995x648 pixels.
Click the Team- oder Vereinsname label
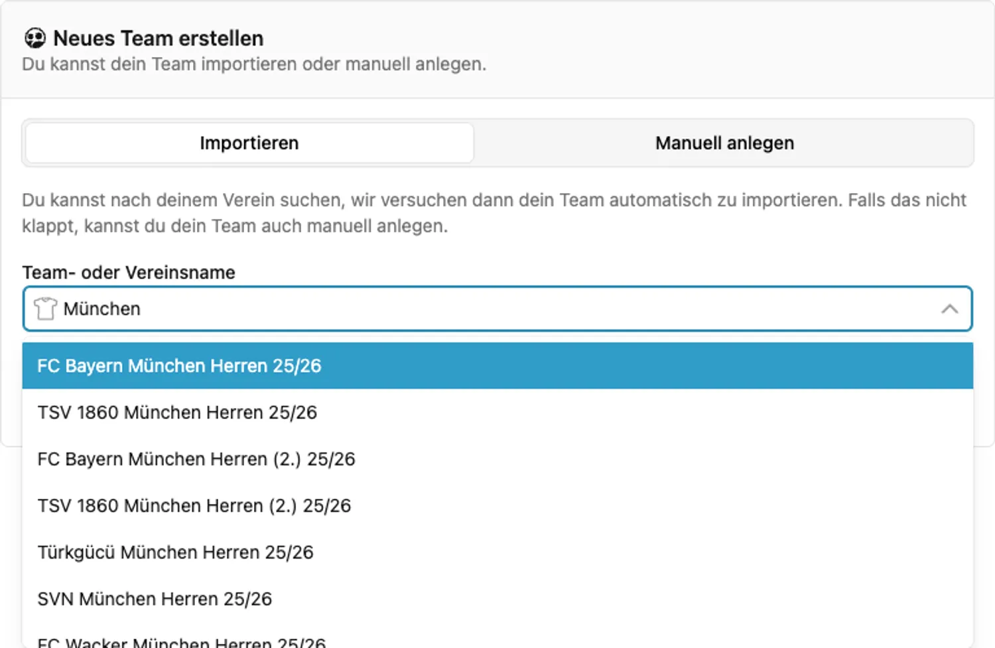129,273
